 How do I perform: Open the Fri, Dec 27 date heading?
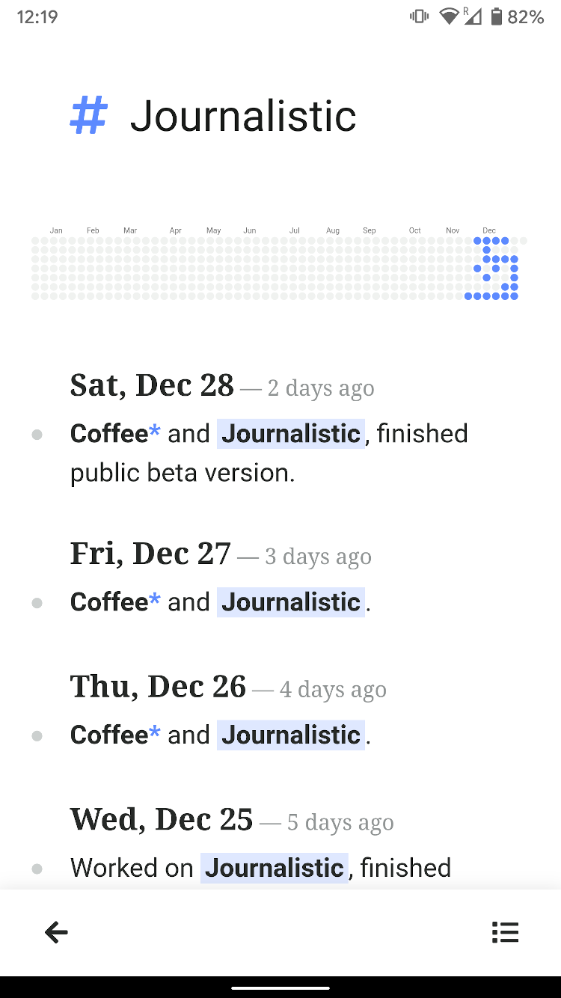(150, 554)
